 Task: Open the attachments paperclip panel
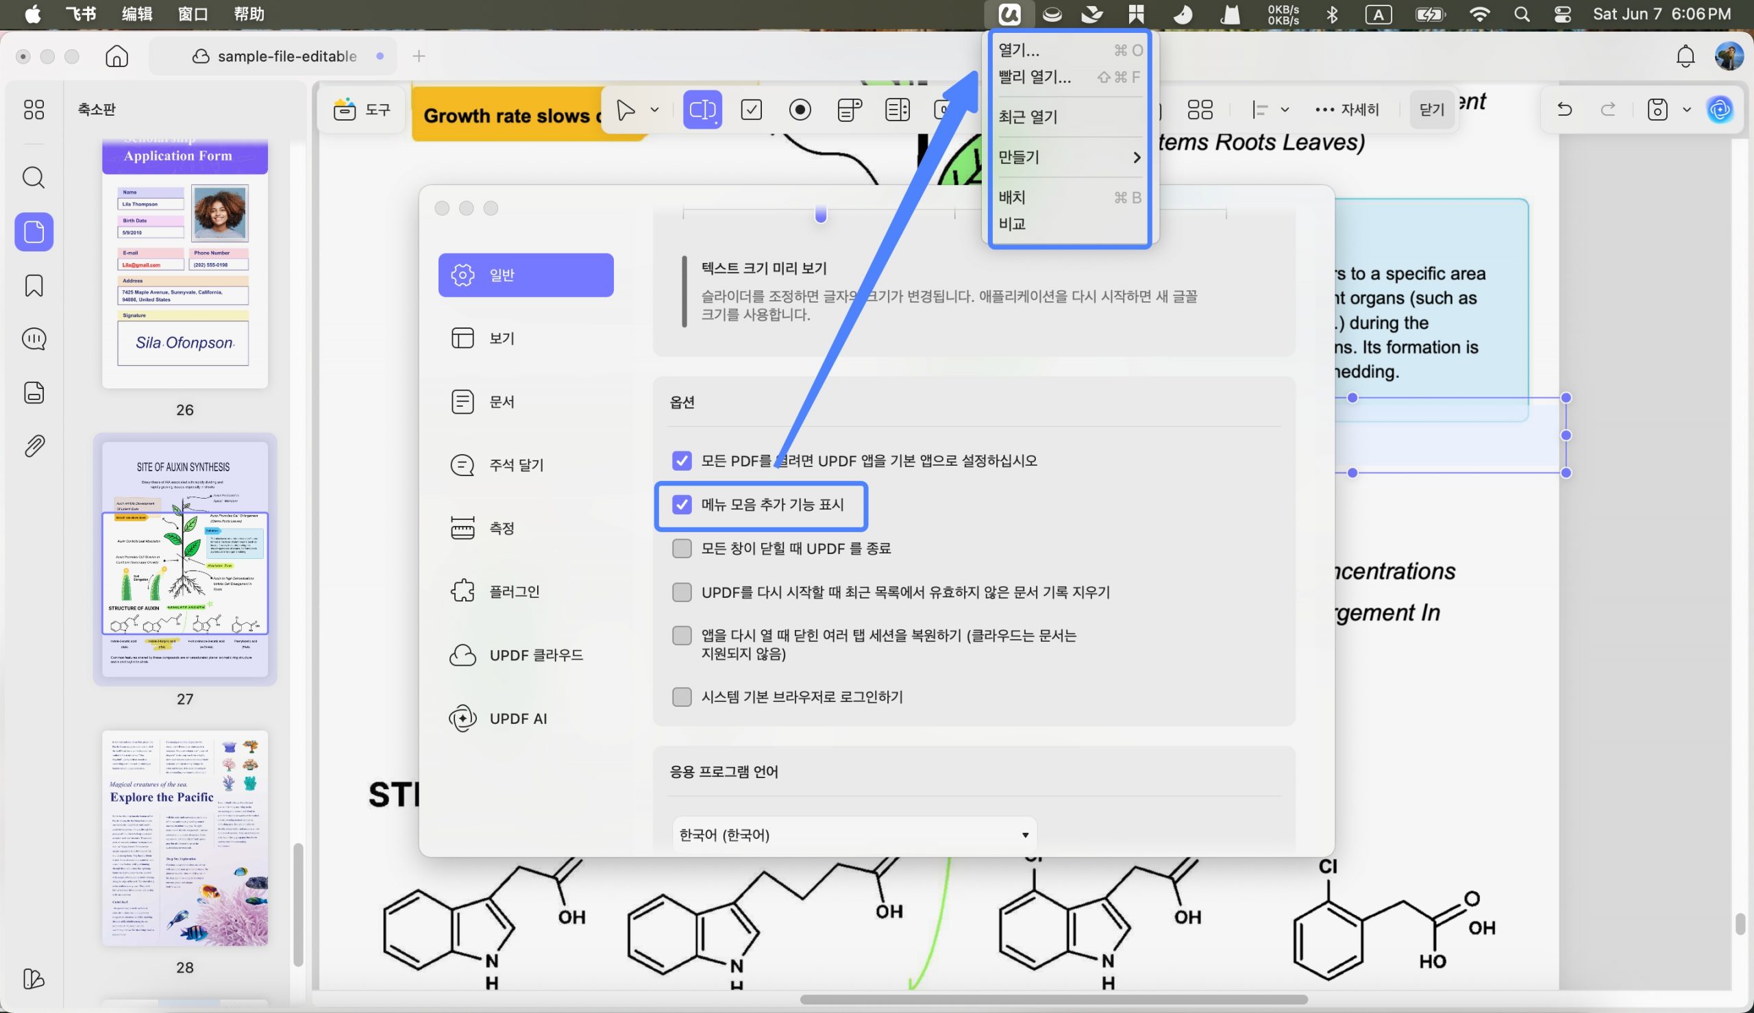click(x=34, y=446)
